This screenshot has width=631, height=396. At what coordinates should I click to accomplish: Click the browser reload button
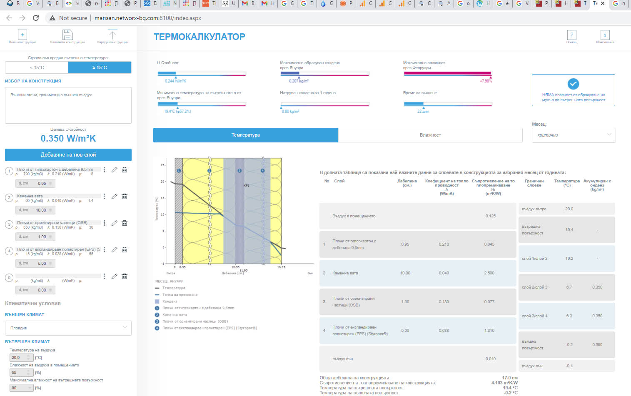(x=36, y=18)
